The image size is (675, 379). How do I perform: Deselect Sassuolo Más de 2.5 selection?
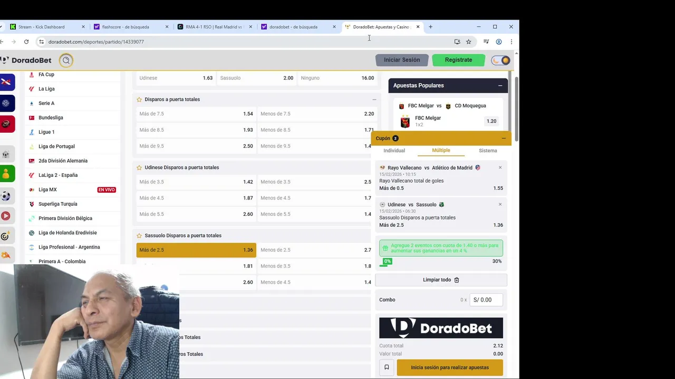click(x=196, y=250)
